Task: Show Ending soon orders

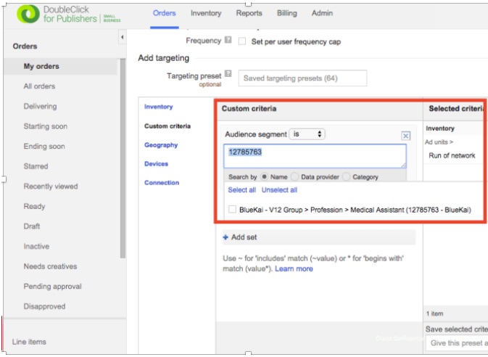Action: pos(44,146)
